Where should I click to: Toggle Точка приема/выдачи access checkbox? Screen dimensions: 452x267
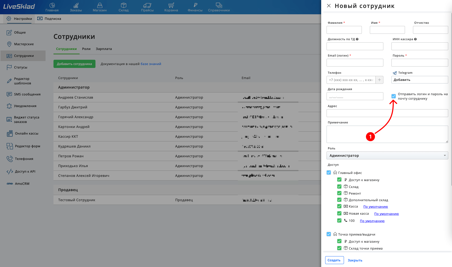coord(329,234)
